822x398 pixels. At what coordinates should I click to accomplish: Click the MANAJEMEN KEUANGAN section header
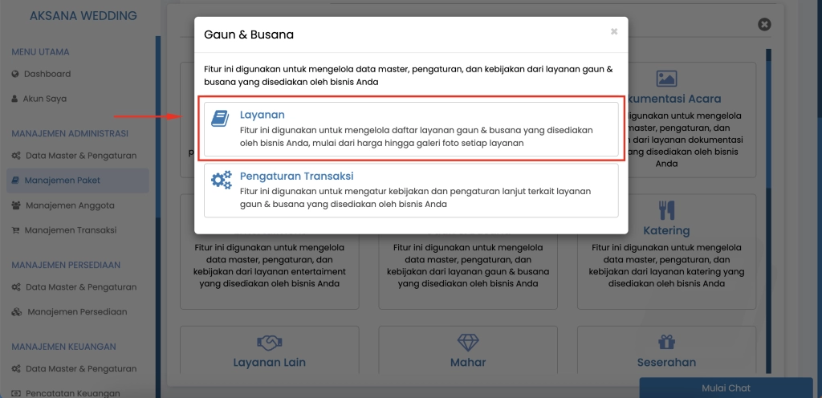[x=64, y=347]
